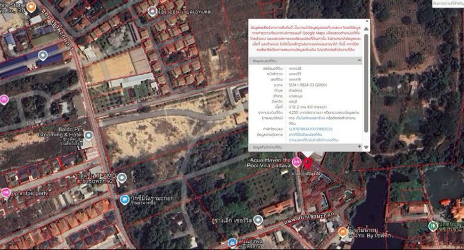Click the blue shop pin left of บิ๊กซีมินิ

tap(124, 200)
